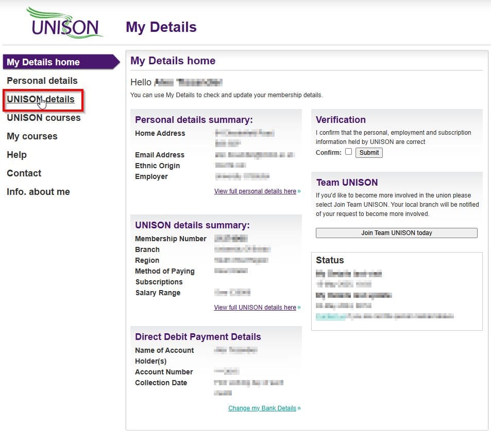Image resolution: width=491 pixels, height=432 pixels.
Task: Click the UNISON logo
Action: (65, 23)
